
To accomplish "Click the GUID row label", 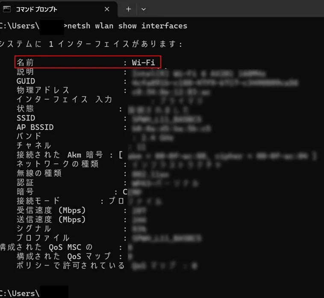I will click(26, 81).
